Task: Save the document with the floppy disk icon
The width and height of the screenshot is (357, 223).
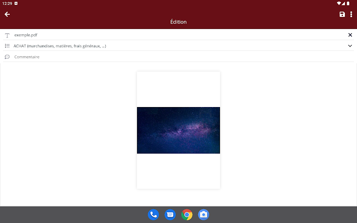Action: coord(342,14)
